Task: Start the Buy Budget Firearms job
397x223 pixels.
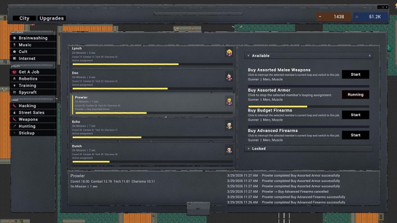Action: tap(355, 115)
